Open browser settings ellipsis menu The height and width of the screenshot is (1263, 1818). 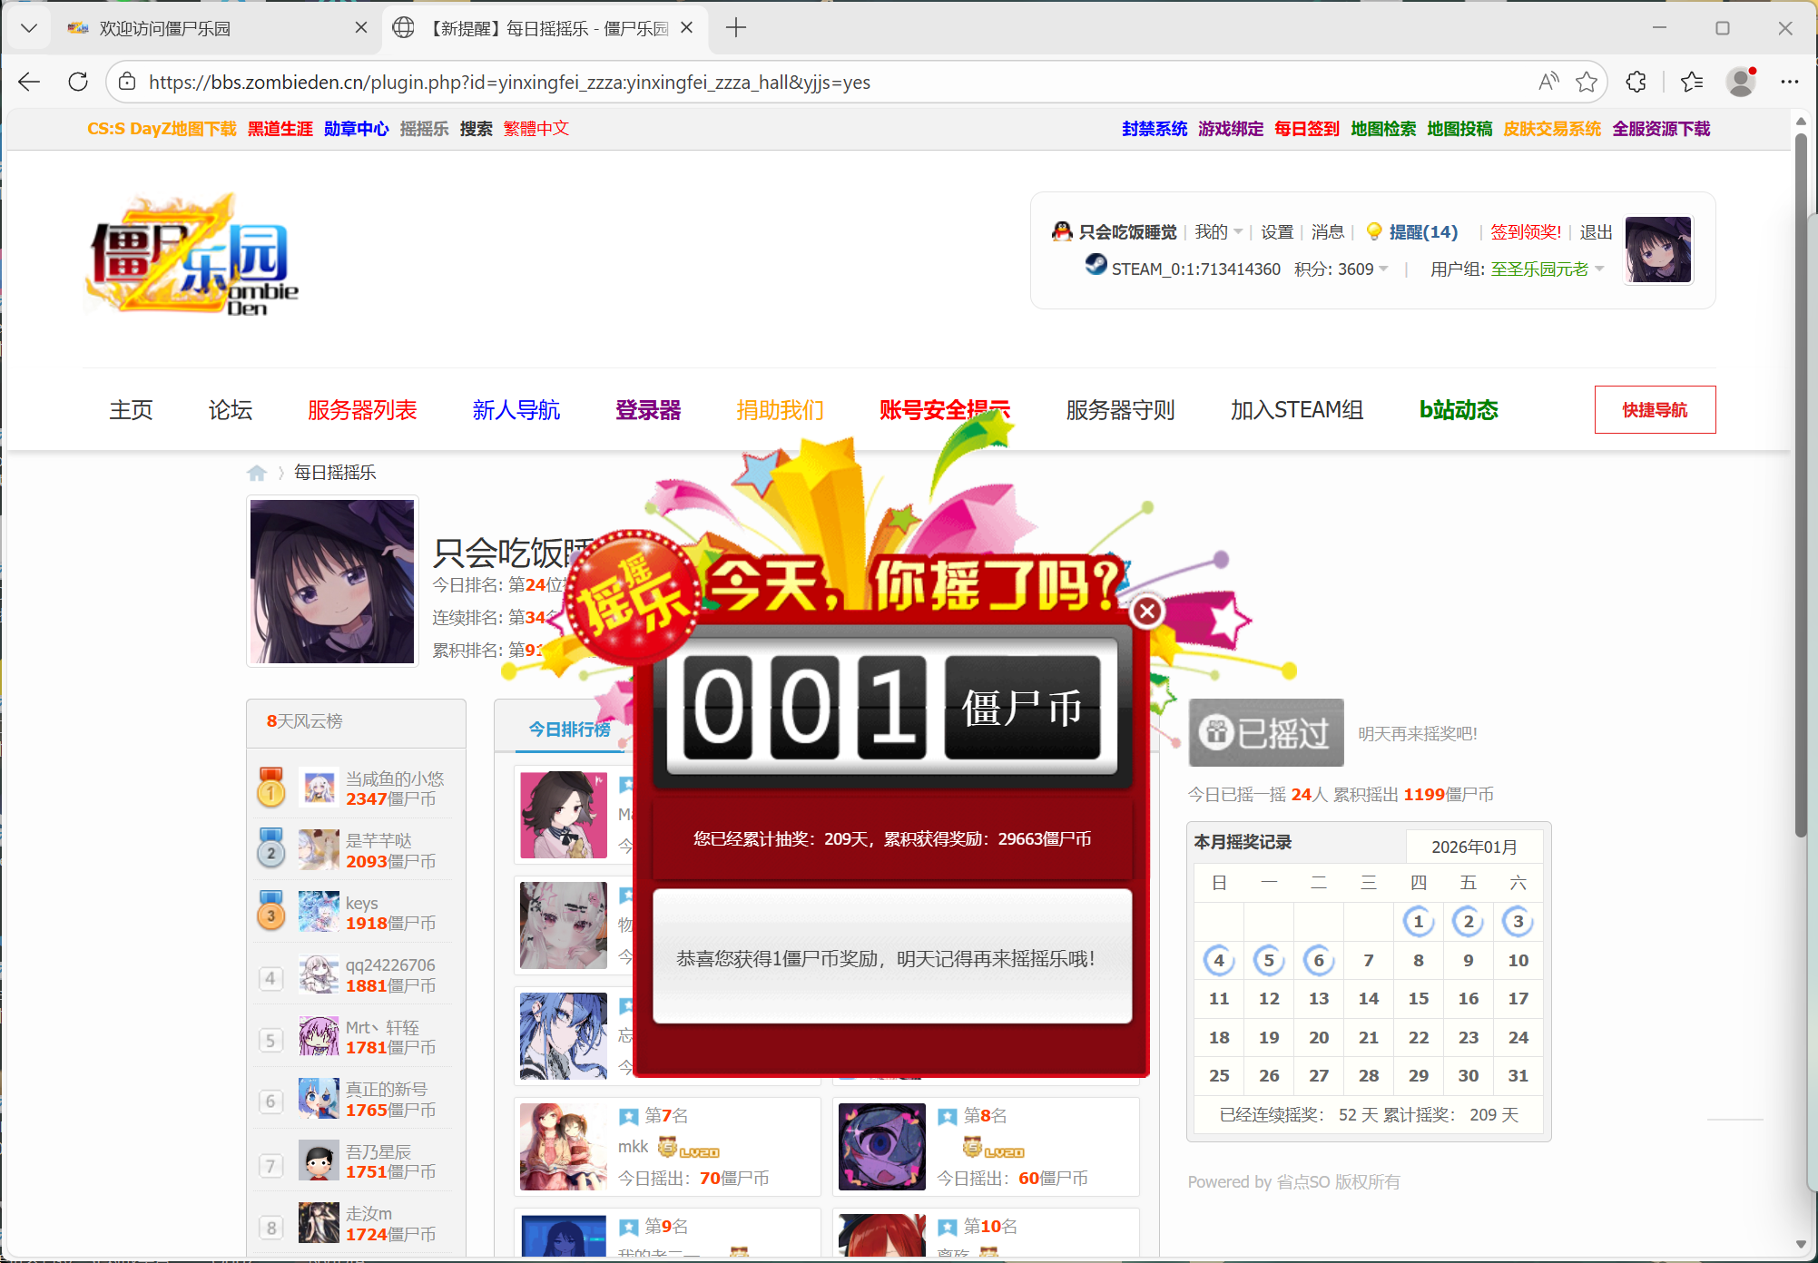[x=1789, y=82]
